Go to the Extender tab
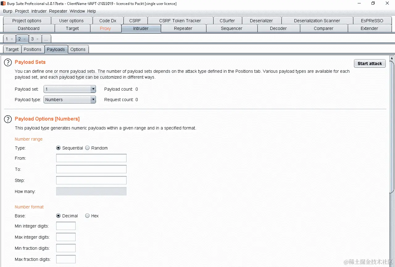The height and width of the screenshot is (267, 395). tap(369, 28)
